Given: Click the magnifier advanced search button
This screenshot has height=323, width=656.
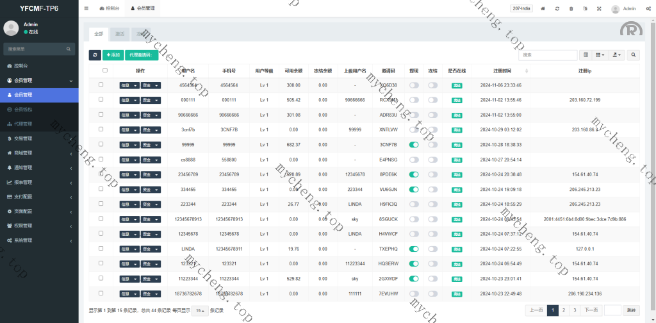Looking at the screenshot, I should [x=634, y=55].
